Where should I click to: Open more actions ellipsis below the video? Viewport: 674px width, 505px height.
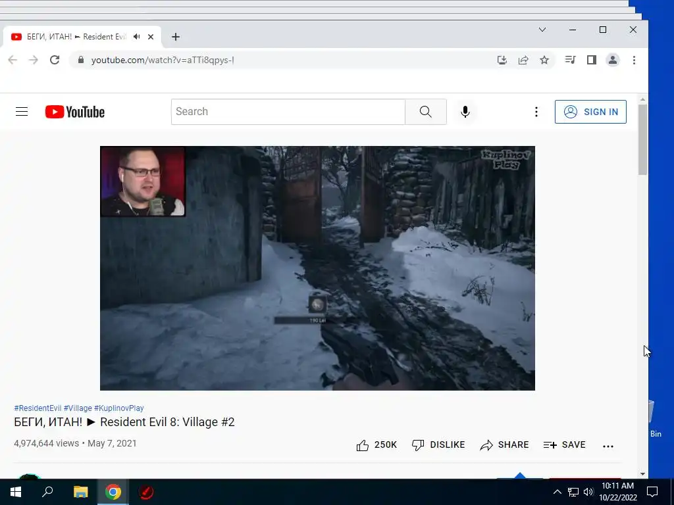(608, 446)
